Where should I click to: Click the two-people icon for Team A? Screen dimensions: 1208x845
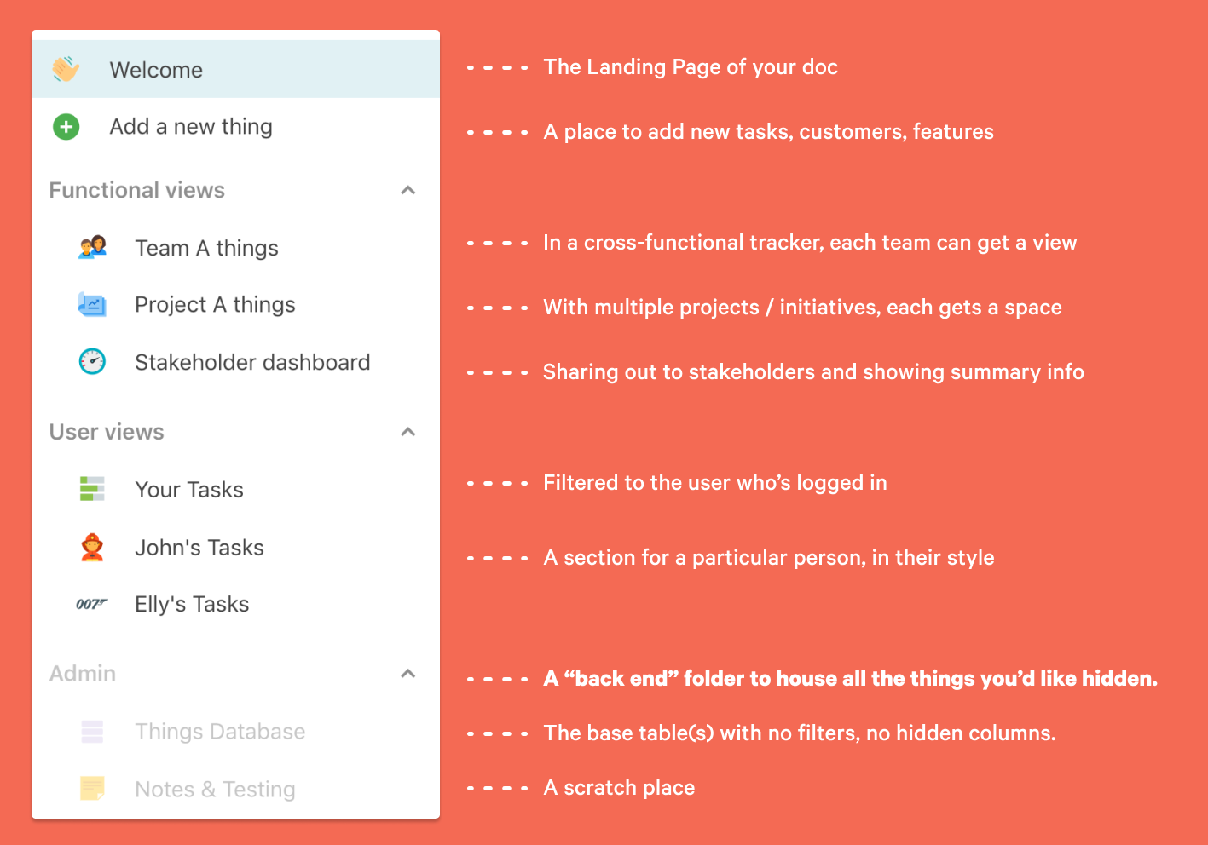pos(92,247)
